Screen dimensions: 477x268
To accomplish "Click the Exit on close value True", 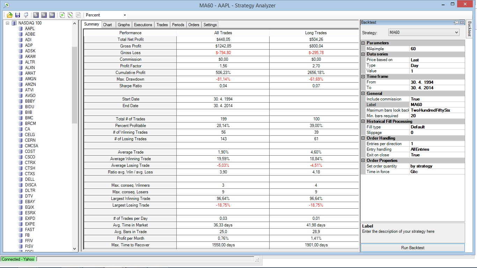I will pos(437,155).
